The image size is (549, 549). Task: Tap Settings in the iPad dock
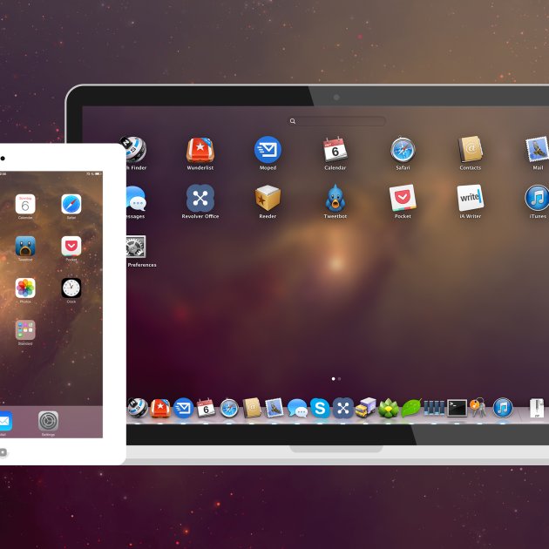[49, 422]
